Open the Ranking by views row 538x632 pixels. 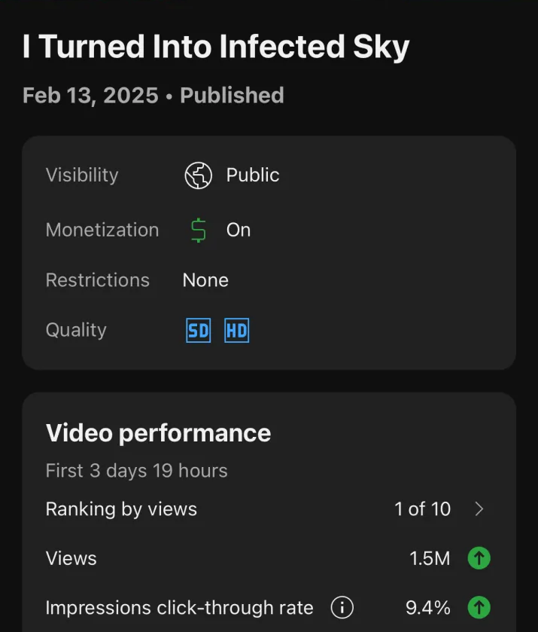pyautogui.click(x=121, y=509)
